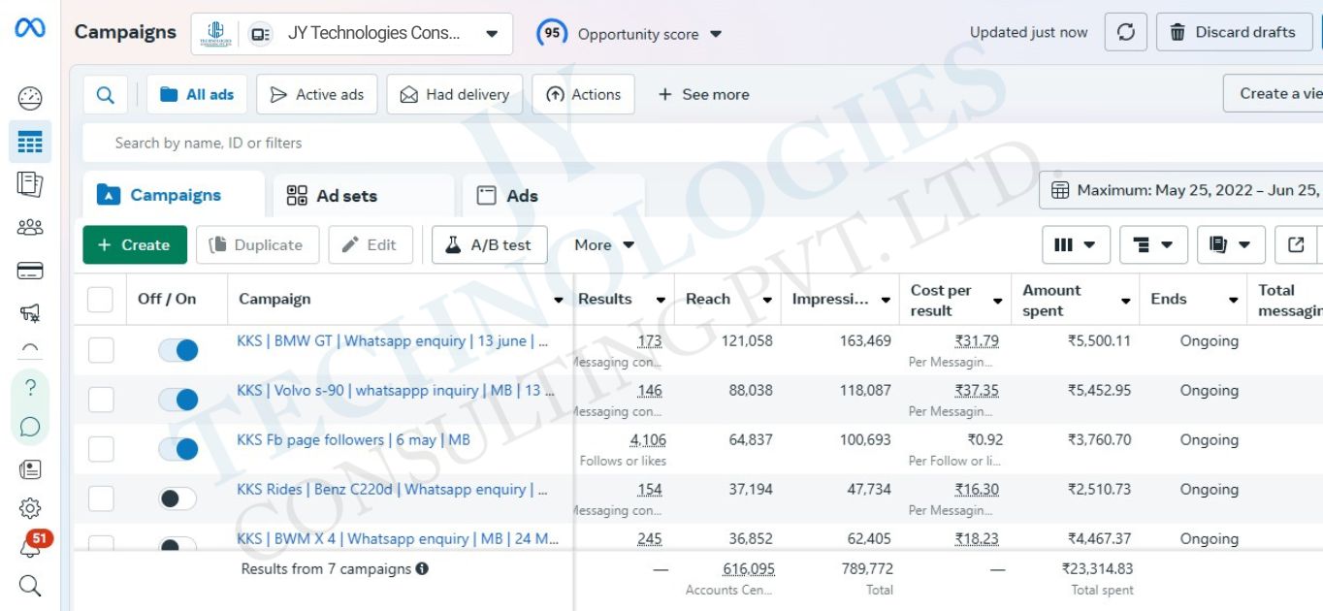Click the Search by name, ID or filters field

(702, 143)
